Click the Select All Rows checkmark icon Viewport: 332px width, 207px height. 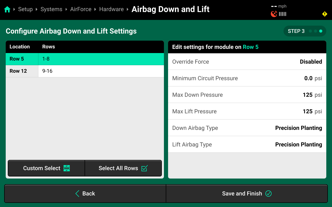coord(144,168)
